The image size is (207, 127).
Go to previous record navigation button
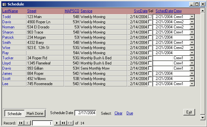pos(27,123)
